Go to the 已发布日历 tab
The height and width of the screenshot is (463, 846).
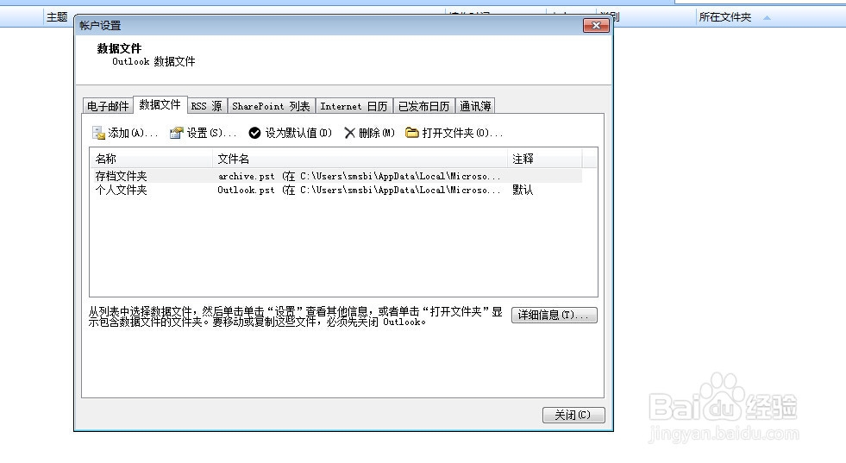point(423,106)
